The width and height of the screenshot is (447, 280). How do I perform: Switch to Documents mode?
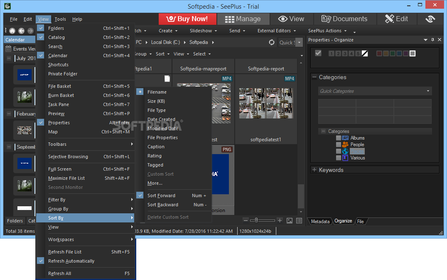pos(344,19)
